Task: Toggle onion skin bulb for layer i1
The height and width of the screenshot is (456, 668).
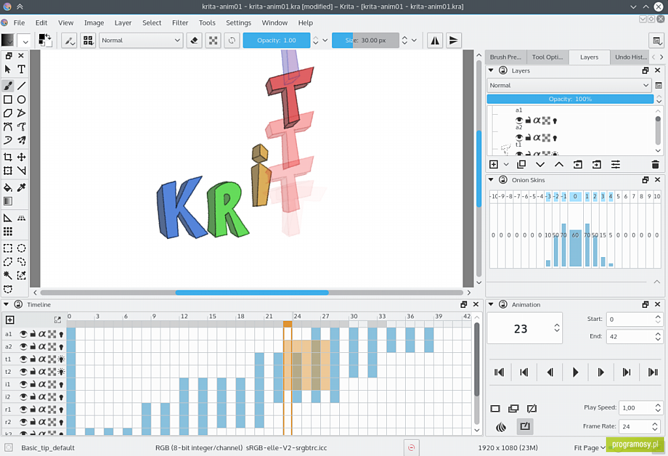Action: point(61,384)
